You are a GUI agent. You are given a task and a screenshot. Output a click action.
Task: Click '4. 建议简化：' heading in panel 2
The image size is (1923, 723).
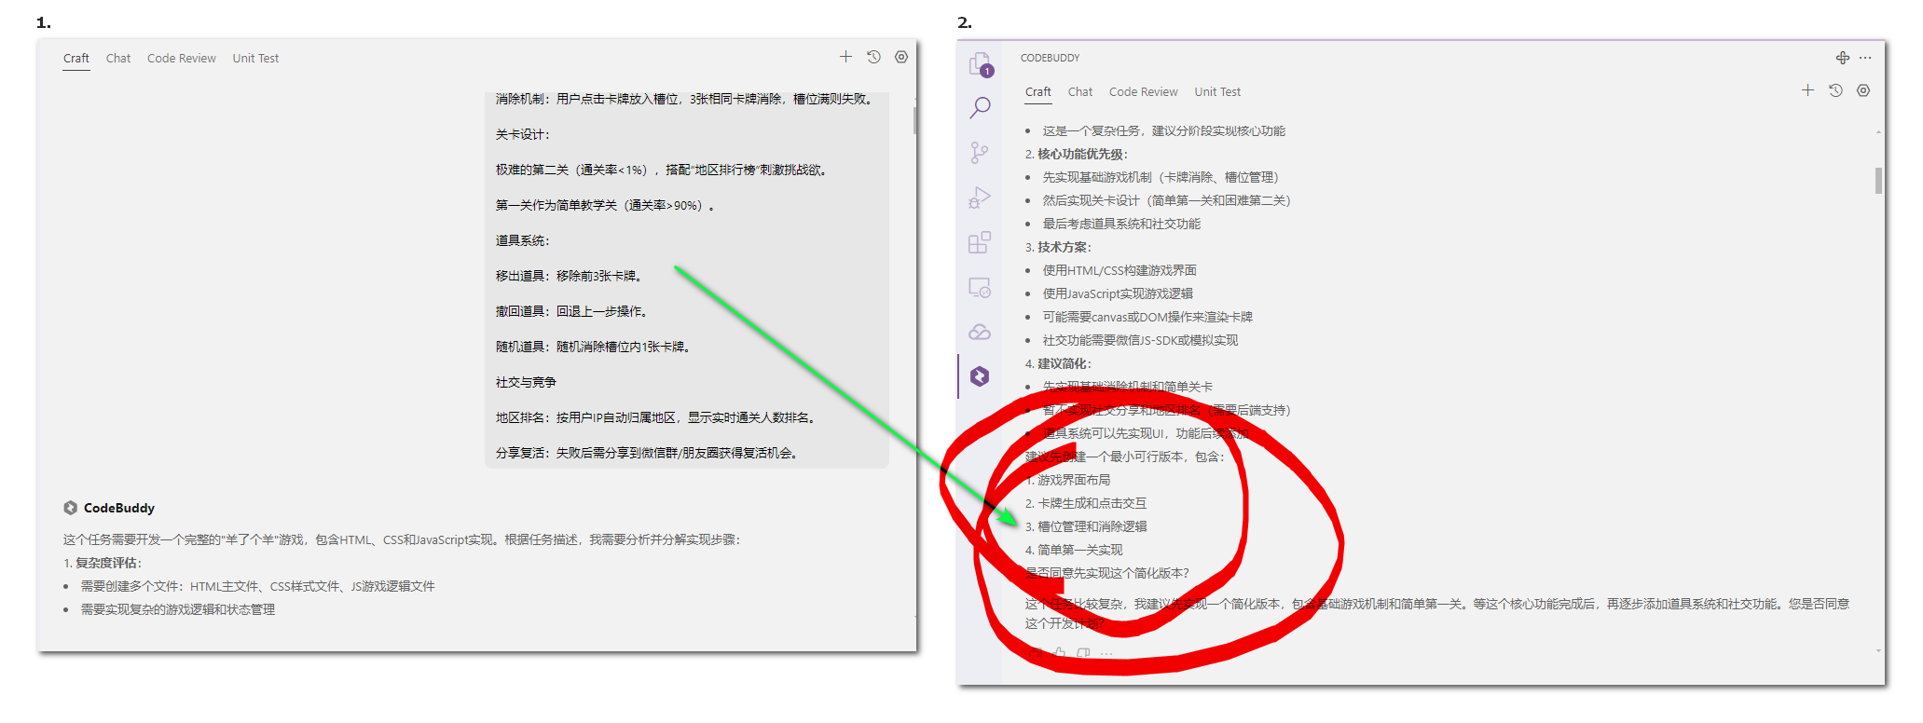tap(1059, 363)
